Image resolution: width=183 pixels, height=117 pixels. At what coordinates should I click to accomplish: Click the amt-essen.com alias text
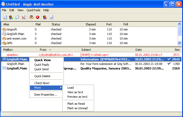[17, 38]
